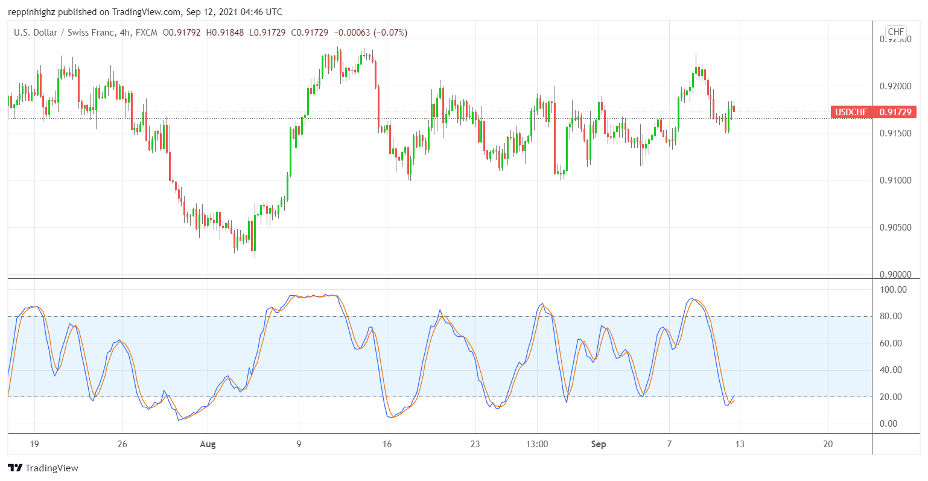This screenshot has width=928, height=481.
Task: Click the 20 date label on time axis
Action: point(828,444)
